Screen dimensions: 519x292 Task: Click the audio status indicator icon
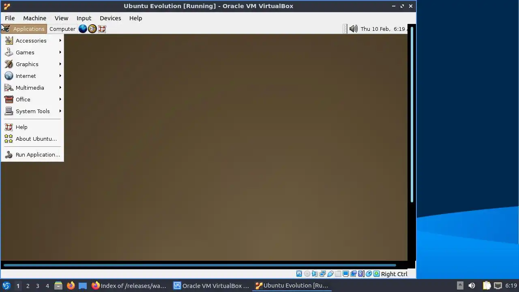click(x=315, y=274)
